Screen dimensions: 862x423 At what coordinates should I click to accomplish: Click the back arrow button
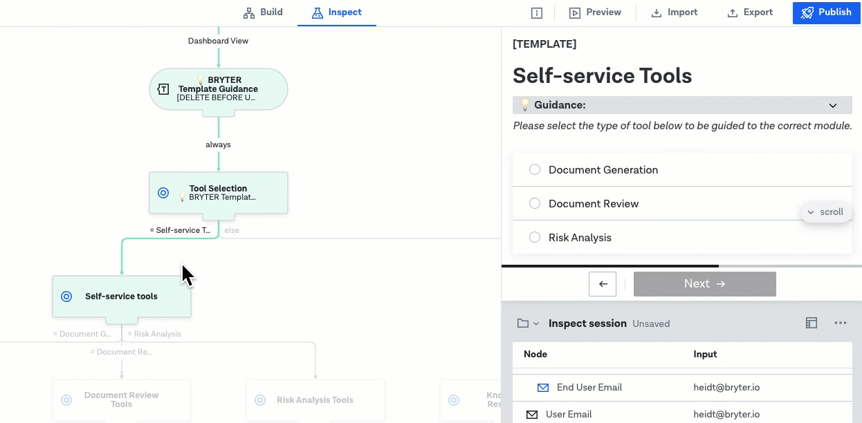(603, 284)
